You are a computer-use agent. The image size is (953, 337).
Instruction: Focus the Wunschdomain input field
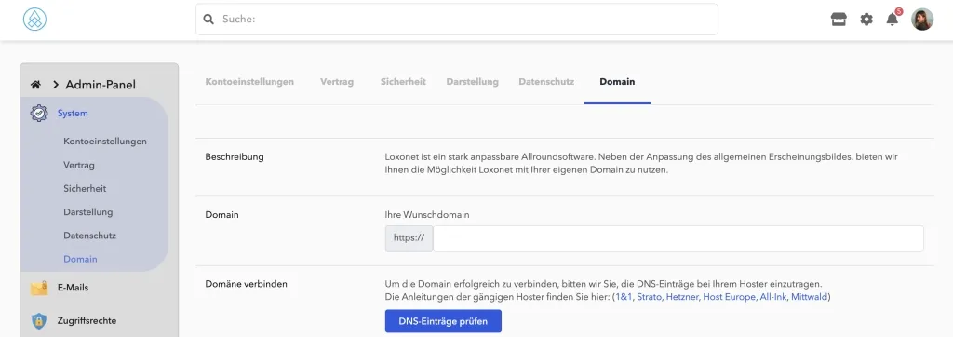678,238
